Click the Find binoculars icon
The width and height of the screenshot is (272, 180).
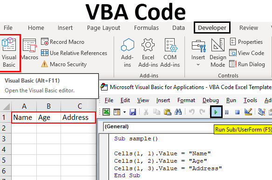(x=178, y=112)
